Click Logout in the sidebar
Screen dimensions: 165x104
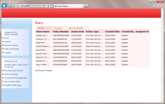tap(8, 52)
